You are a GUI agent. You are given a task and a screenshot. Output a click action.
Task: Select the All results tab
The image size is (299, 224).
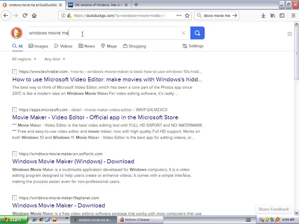point(17,46)
